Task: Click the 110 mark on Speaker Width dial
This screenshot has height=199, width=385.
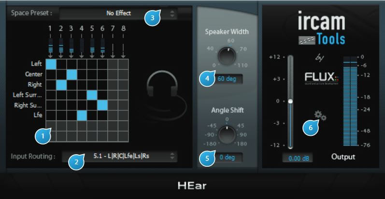Action: 242,66
